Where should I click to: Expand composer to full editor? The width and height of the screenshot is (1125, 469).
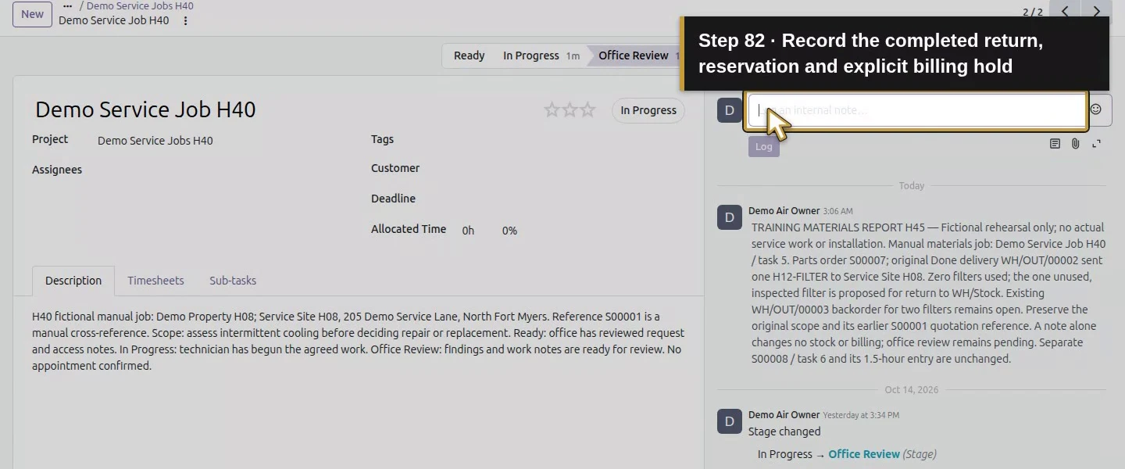click(x=1097, y=144)
